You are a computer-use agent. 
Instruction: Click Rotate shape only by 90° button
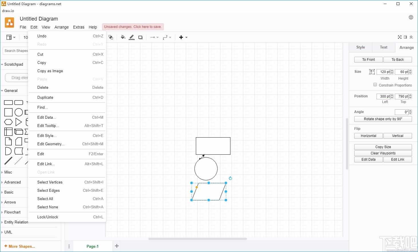(383, 119)
